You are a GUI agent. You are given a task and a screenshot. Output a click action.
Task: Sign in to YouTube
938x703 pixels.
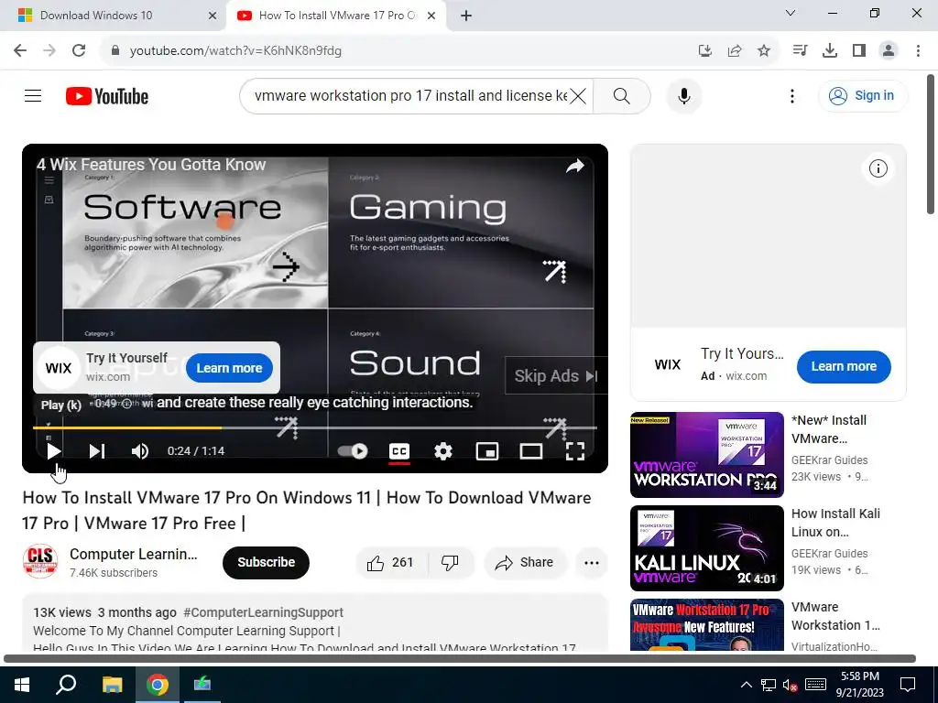click(862, 95)
